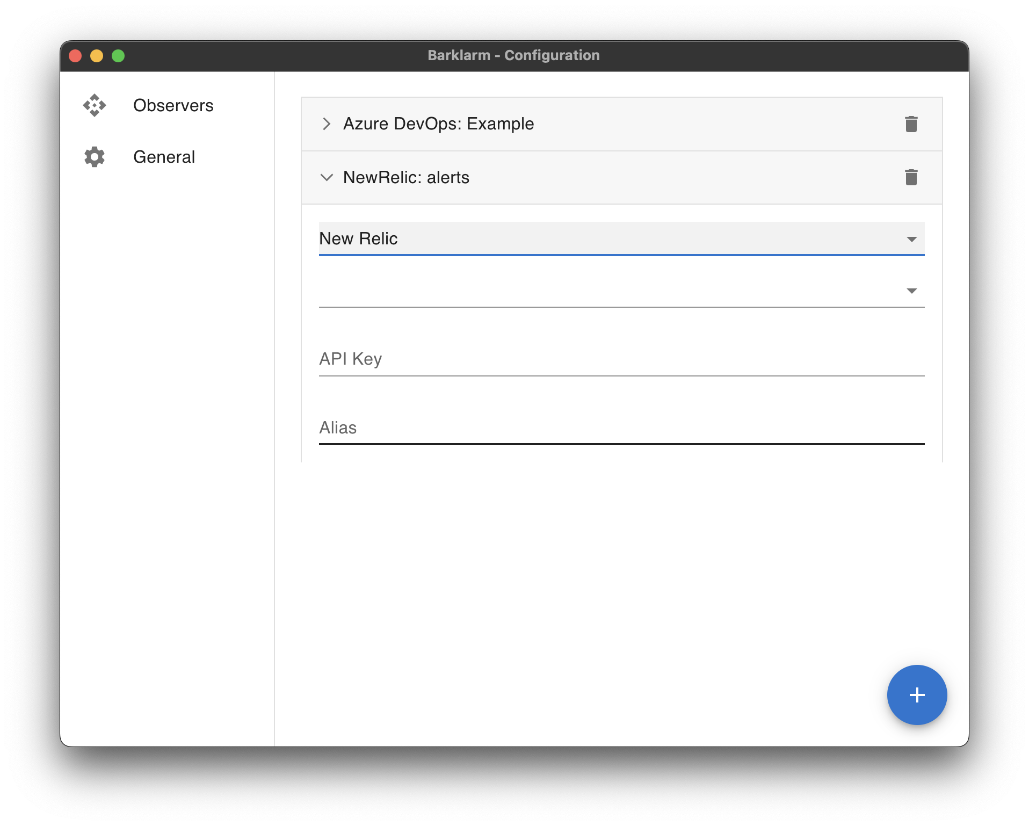Click the NewRelic: alerts title text

pyautogui.click(x=406, y=177)
